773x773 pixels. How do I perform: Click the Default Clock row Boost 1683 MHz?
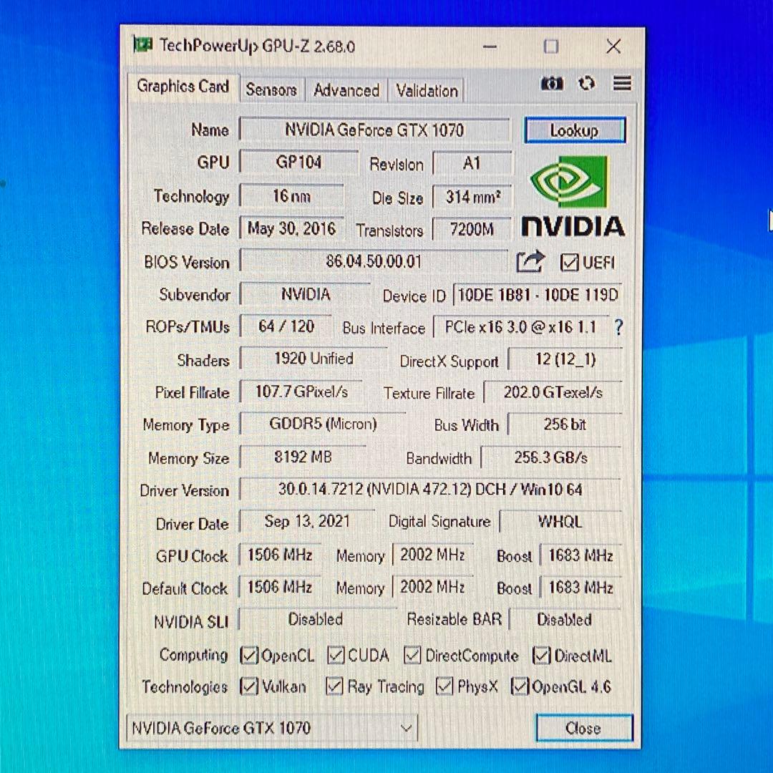point(580,588)
